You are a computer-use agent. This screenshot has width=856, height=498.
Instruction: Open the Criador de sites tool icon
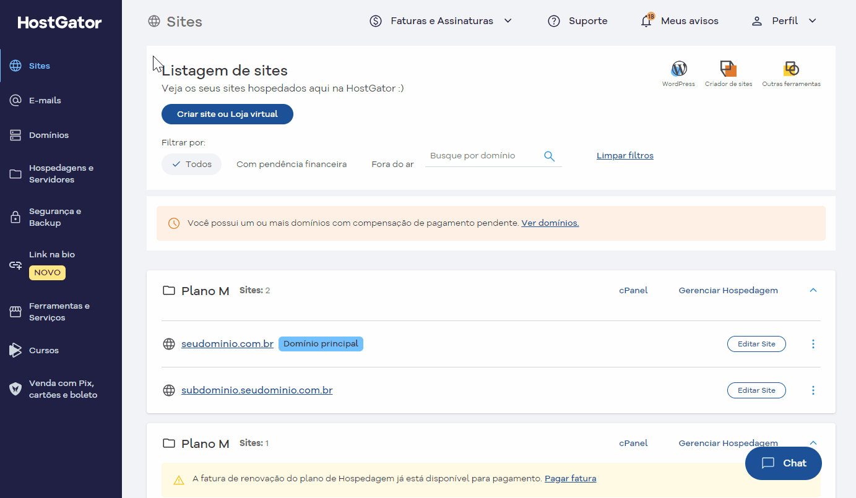point(728,68)
